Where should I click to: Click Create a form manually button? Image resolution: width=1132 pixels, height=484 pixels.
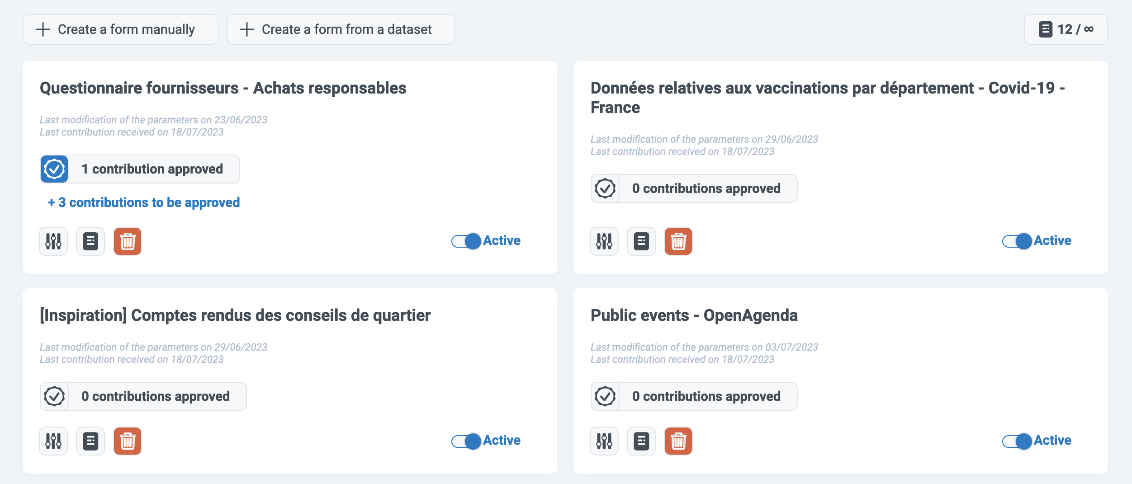[120, 29]
